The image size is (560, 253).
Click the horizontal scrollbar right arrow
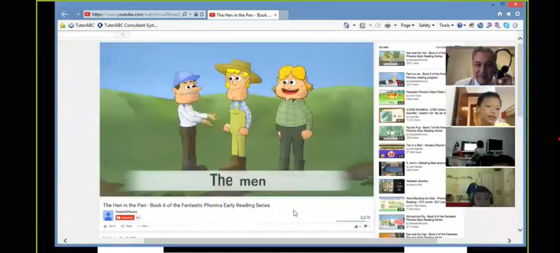pyautogui.click(x=509, y=241)
